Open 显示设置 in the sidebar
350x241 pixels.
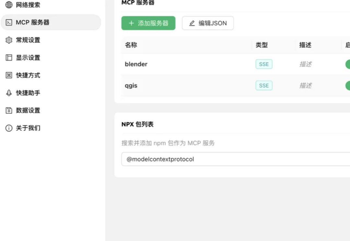51,58
